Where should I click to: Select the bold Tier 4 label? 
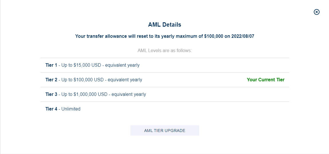pos(51,109)
